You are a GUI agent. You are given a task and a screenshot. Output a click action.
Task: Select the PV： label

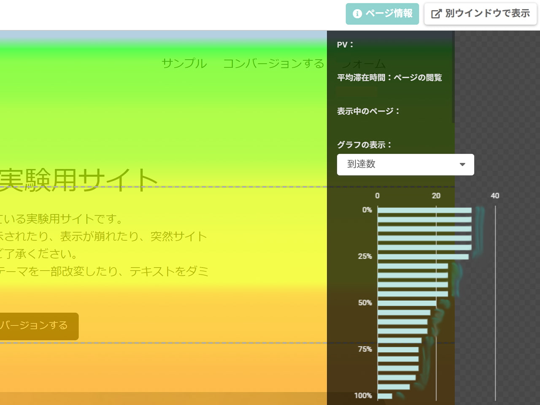click(345, 45)
